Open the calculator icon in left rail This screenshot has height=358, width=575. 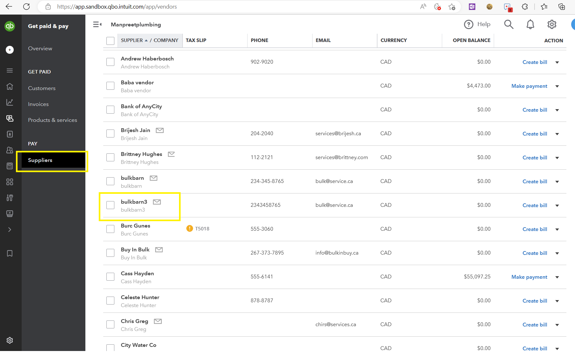(10, 166)
